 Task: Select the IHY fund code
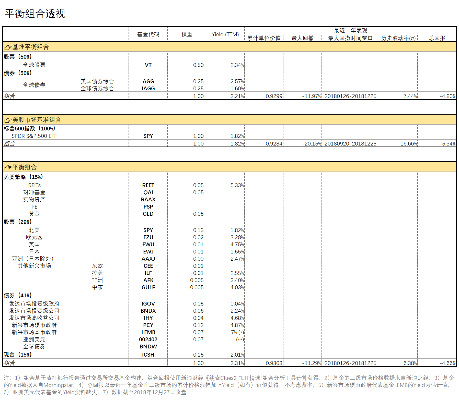(x=148, y=318)
